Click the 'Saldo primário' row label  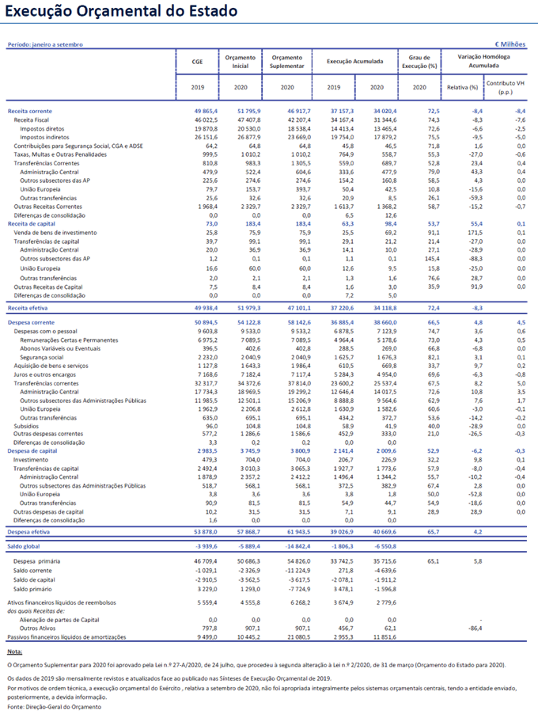pyautogui.click(x=32, y=589)
